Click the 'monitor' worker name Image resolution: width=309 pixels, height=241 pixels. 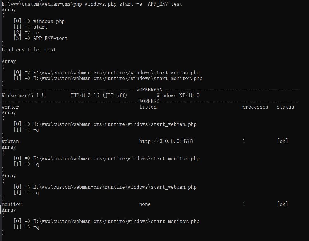tap(12, 204)
